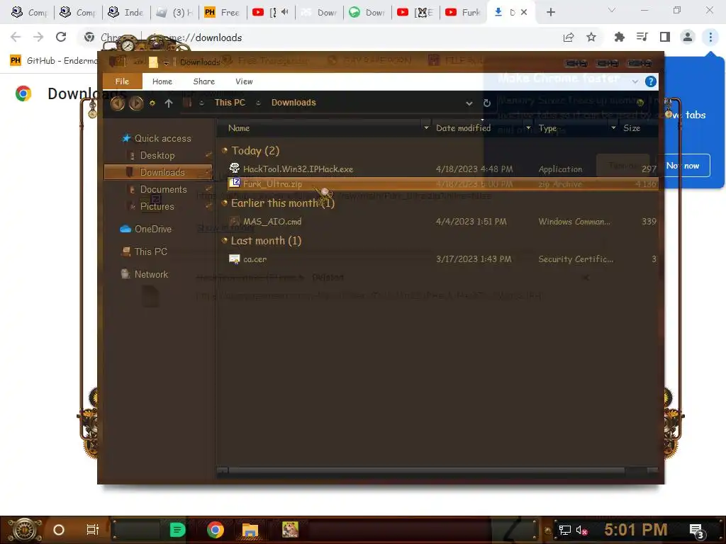Expand the Explorer ribbon chevron

[x=635, y=81]
